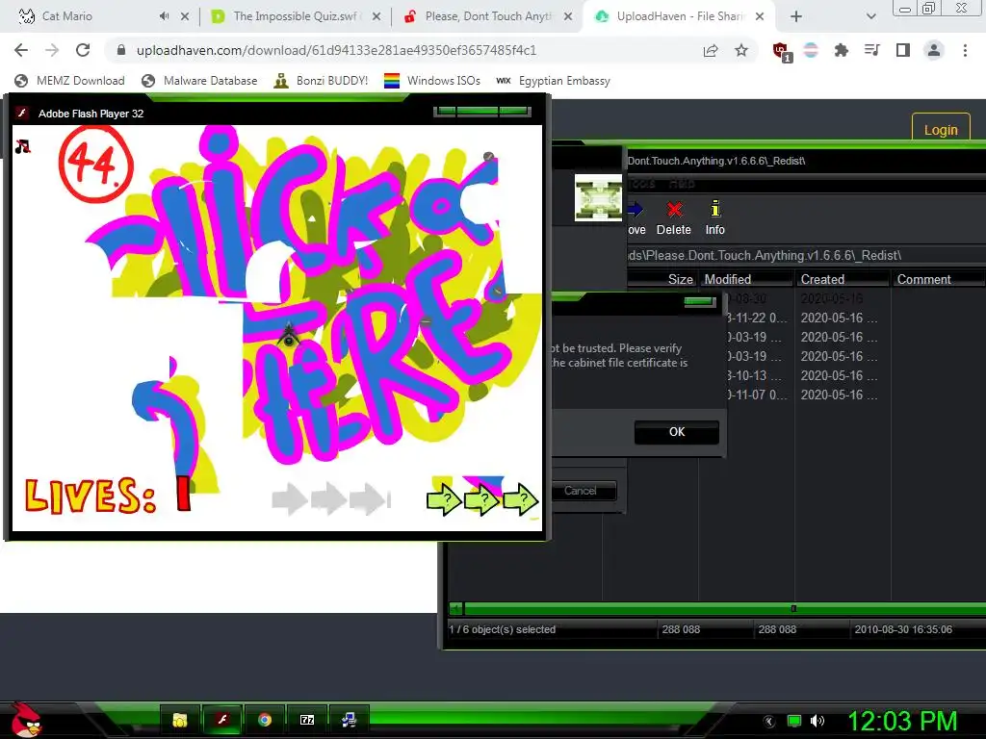
Task: Go back in browser history
Action: point(21,50)
